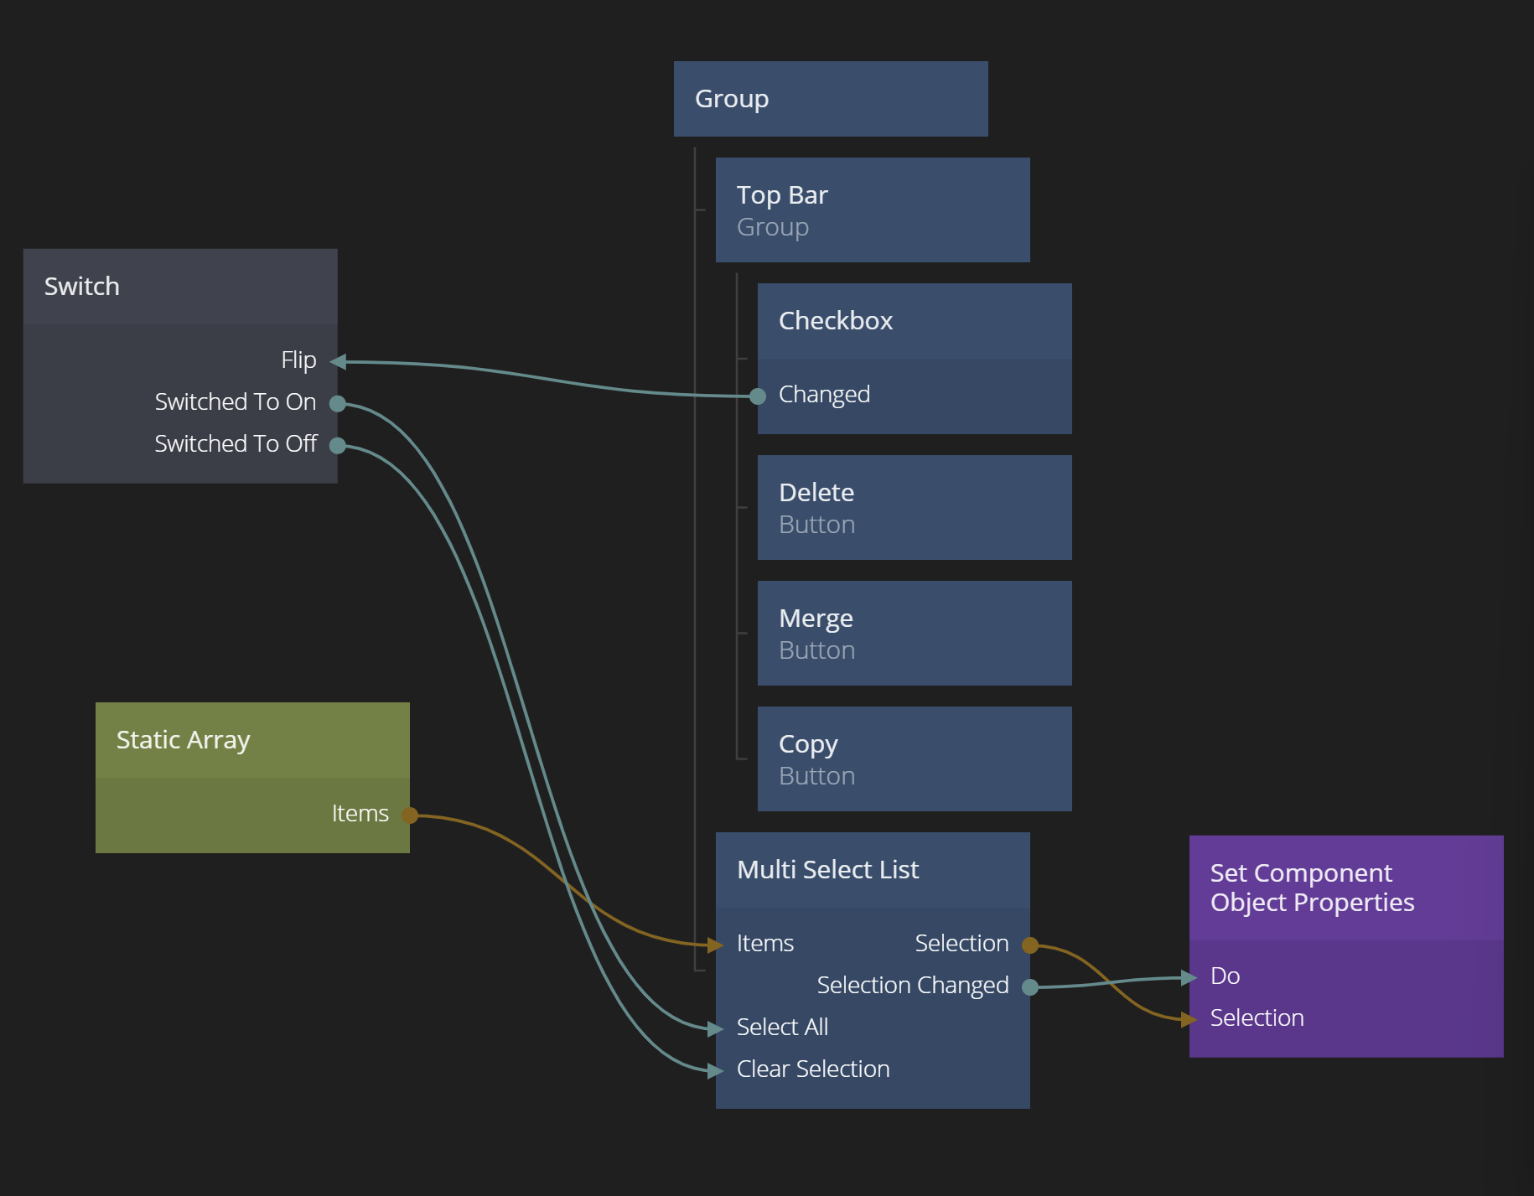Viewport: 1534px width, 1196px height.
Task: Select the Merge Button node
Action: 914,634
